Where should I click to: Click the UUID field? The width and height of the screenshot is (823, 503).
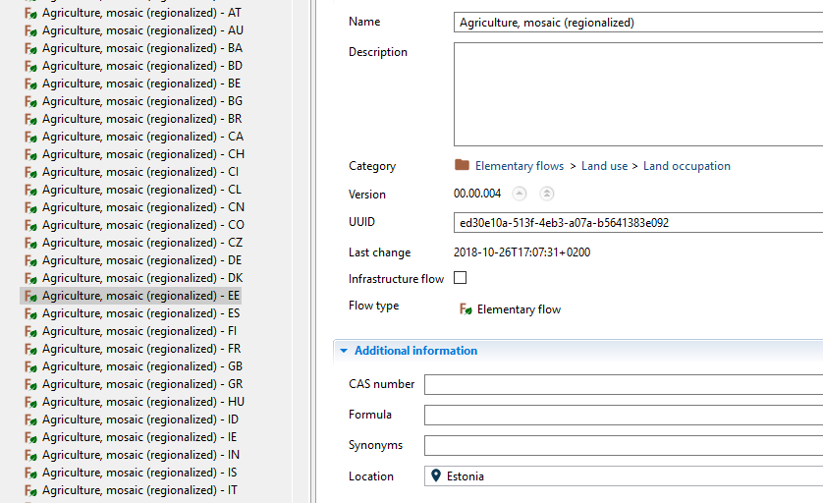638,223
